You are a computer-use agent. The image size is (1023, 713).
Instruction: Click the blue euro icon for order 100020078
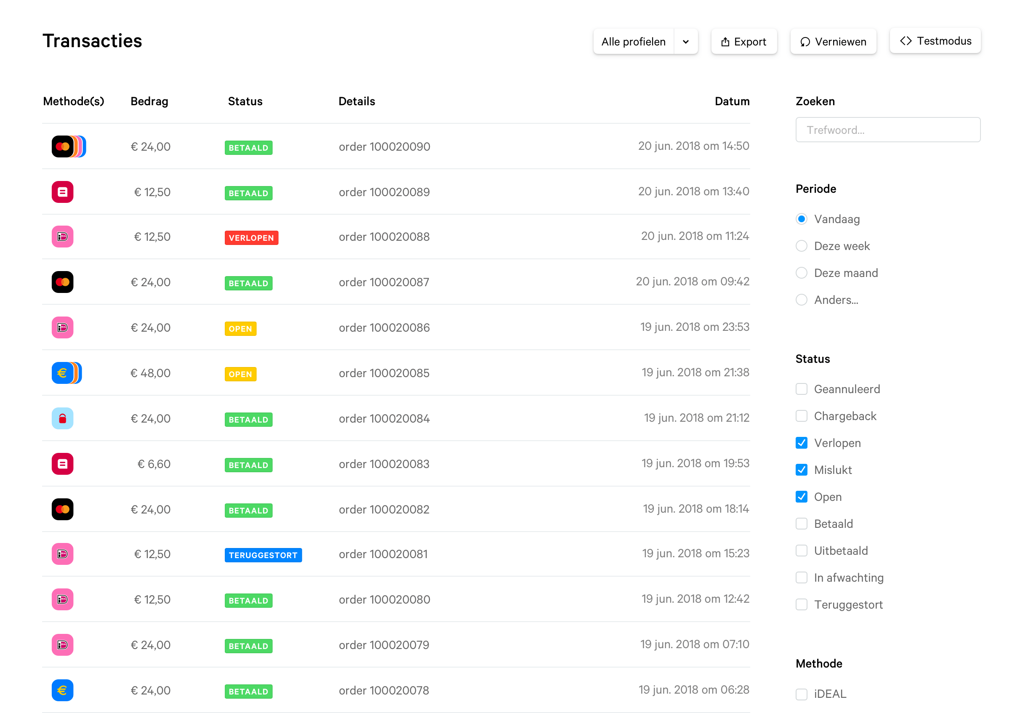coord(62,690)
